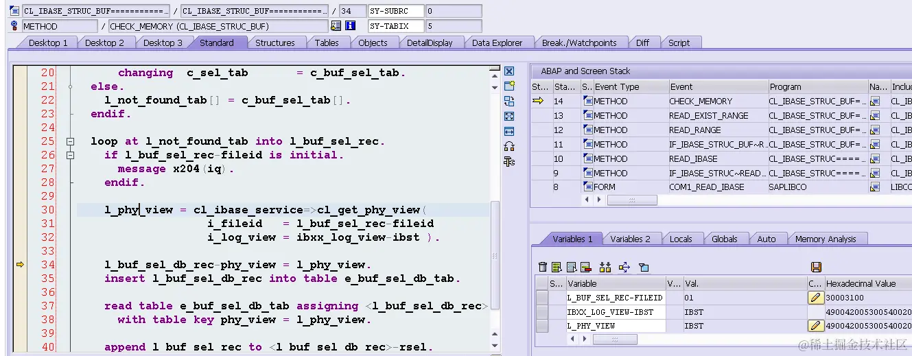Click the horizontal maximize icon beside the editor
This screenshot has width=912, height=356.
click(x=509, y=131)
